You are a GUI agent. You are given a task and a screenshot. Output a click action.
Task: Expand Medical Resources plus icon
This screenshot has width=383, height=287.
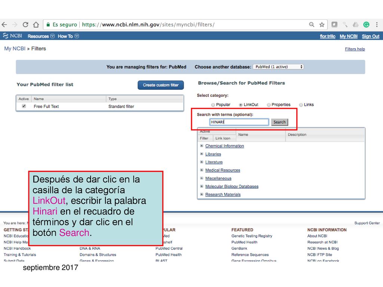(202, 170)
